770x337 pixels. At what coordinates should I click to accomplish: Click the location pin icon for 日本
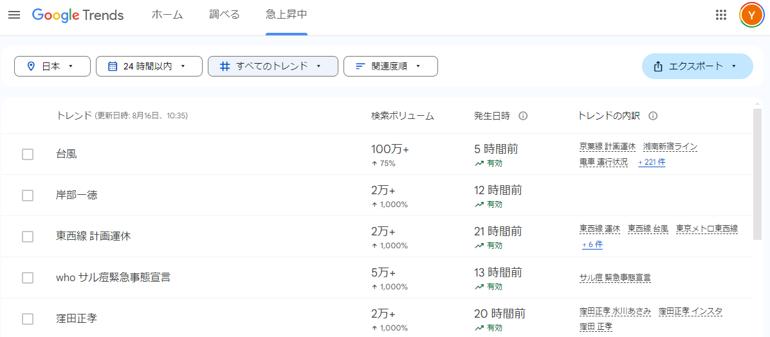(x=31, y=66)
